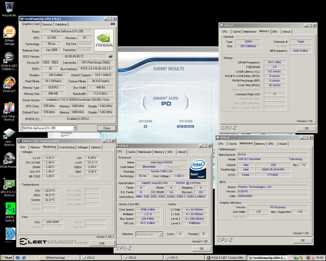
Task: Switch to TechPowerUp GPU-Z taskbar item
Action: point(267,258)
